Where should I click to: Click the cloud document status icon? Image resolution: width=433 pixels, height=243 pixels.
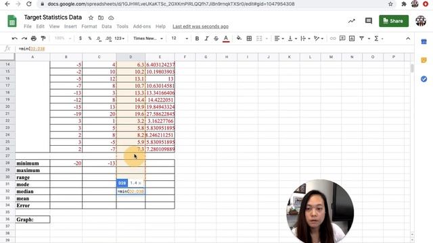click(x=111, y=18)
